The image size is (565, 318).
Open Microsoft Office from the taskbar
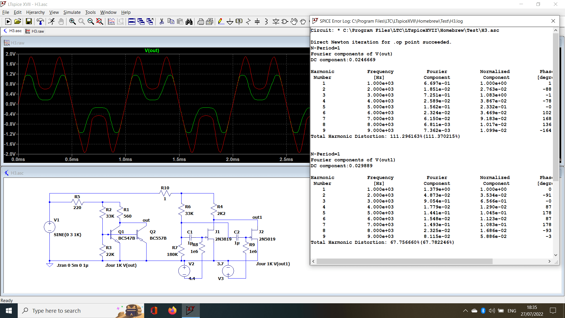[x=154, y=311]
